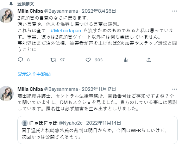Click 显示这个主题帖 to show the thread
Screen dimensions: 182x148
click(34, 74)
